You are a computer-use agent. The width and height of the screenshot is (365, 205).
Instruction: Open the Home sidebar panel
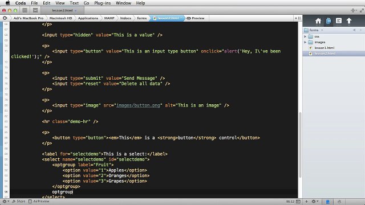tap(318, 21)
